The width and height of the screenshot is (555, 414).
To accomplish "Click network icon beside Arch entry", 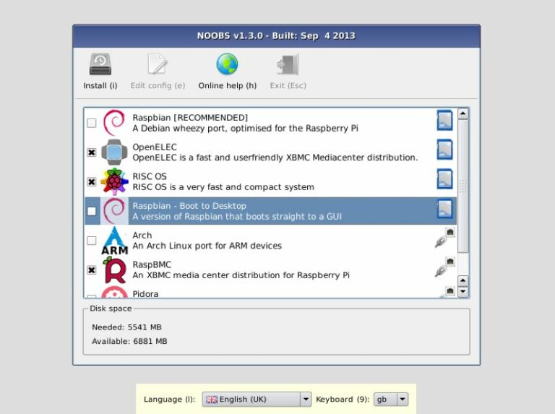I will pos(444,238).
